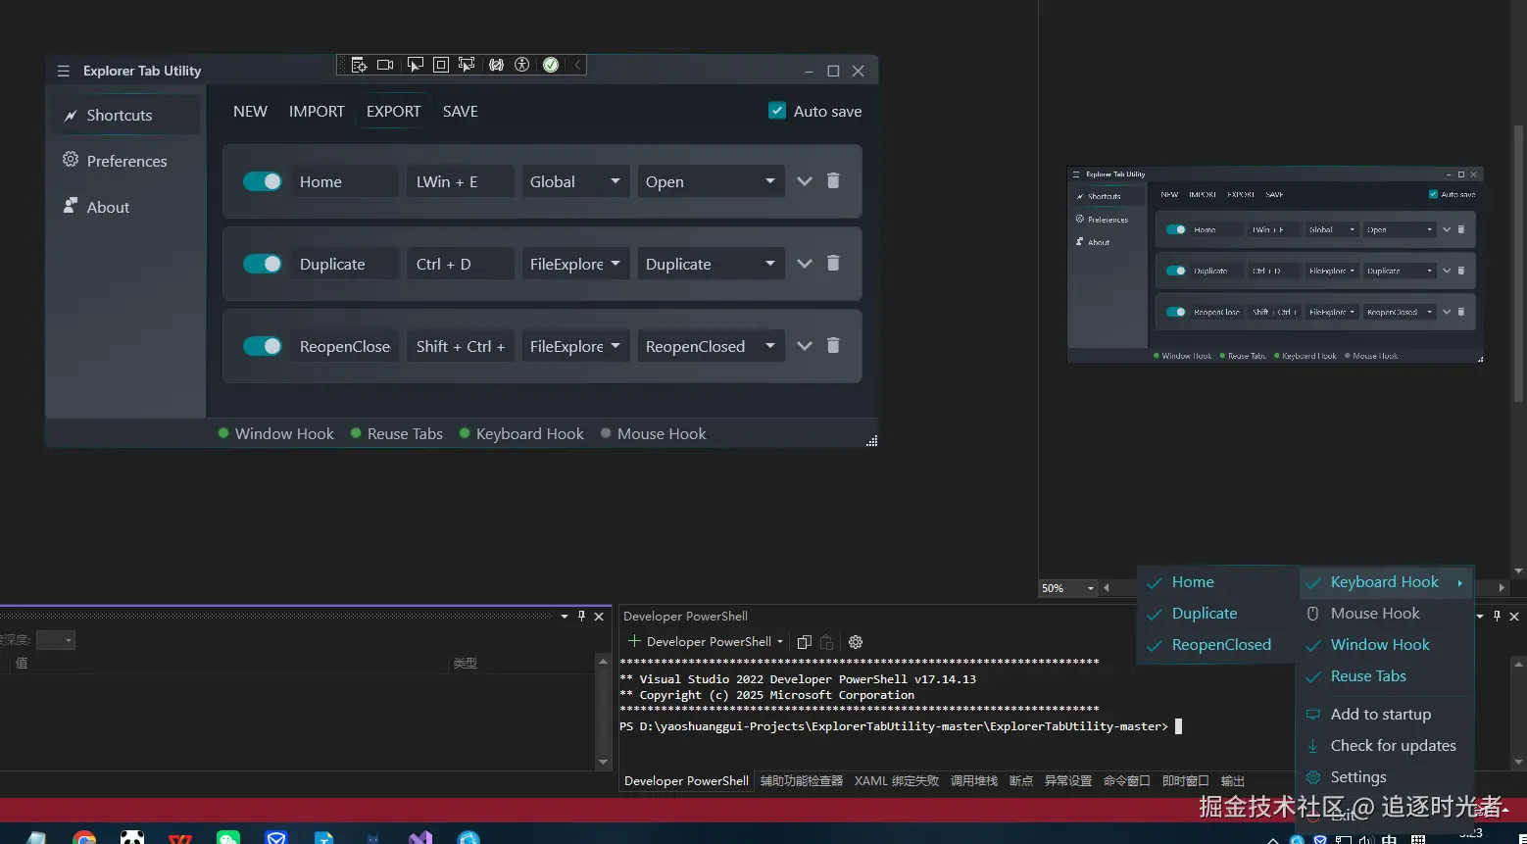This screenshot has height=844, width=1527.
Task: Toggle Keyboard Hook in tray menu
Action: [1386, 582]
